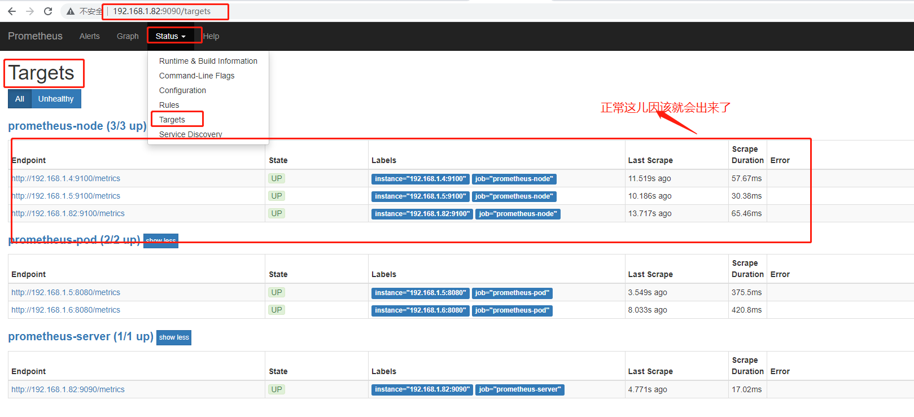Click label instance="192.168.1.82:9090"
Viewport: 914px width, 417px height.
422,390
